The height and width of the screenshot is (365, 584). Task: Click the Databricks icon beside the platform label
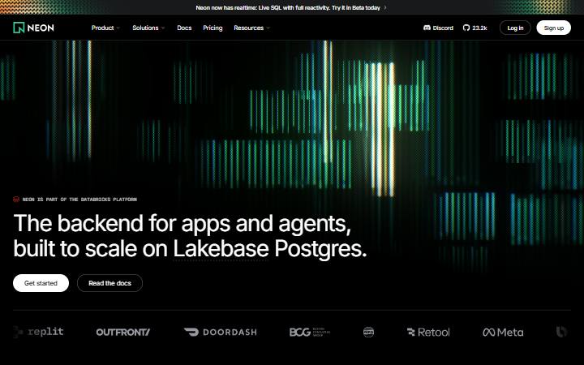pos(16,200)
